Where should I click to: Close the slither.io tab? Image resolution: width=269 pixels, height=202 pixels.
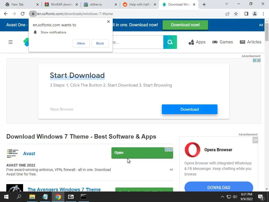[x=116, y=5]
